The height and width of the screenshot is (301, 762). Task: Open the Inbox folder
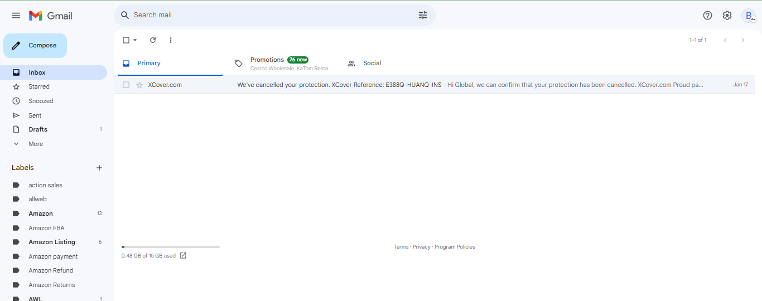point(54,72)
